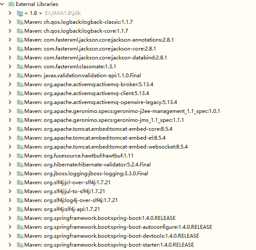Click library icon of logback-classic:1.1.7
Screen dimensions: 256x250
(x=20, y=22)
